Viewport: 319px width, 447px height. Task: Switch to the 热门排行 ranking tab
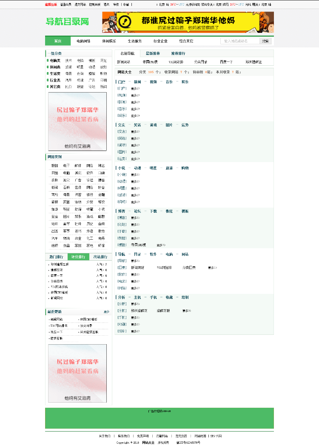(56, 257)
